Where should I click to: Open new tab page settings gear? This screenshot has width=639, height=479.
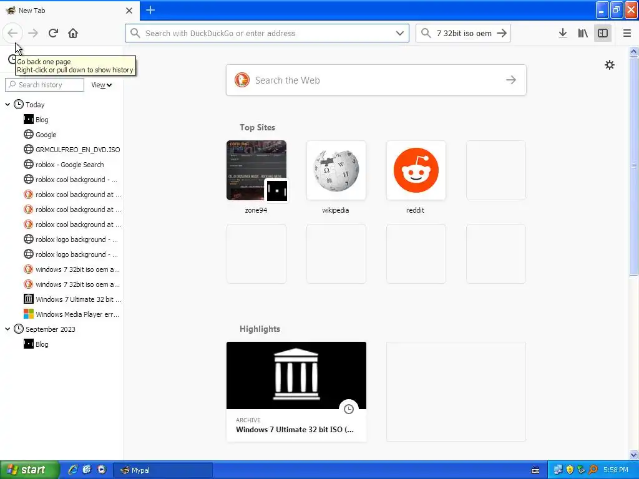pos(609,65)
